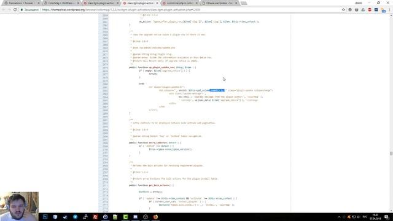
Task: Open the checkmark app icon in taskbar
Action: pos(65,217)
